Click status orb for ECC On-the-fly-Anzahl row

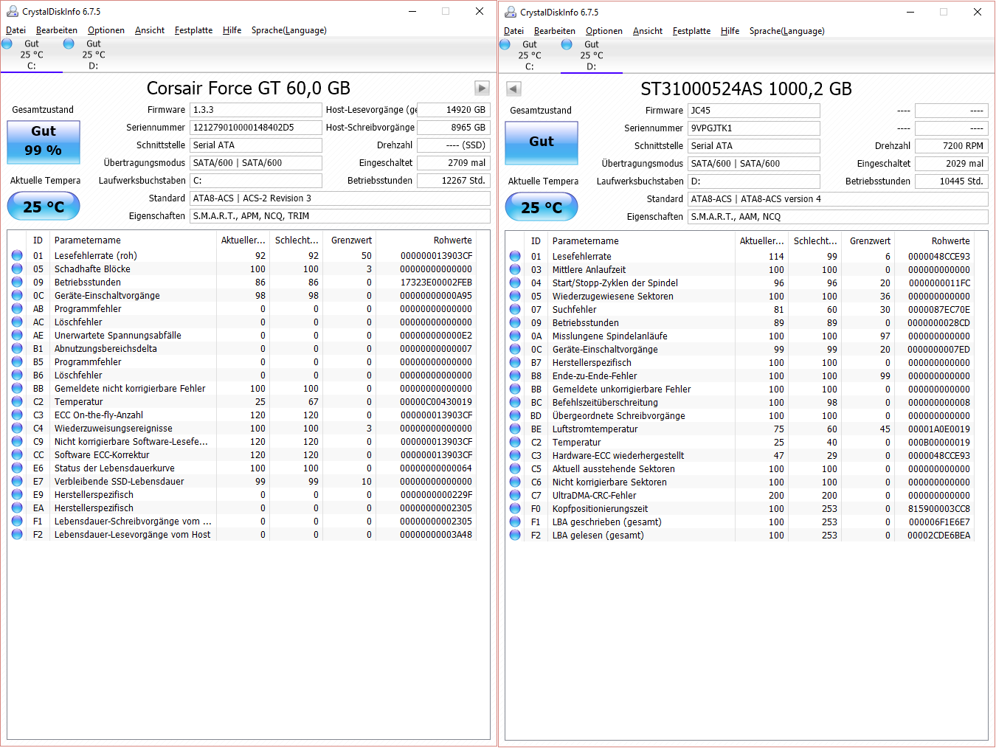(x=17, y=415)
